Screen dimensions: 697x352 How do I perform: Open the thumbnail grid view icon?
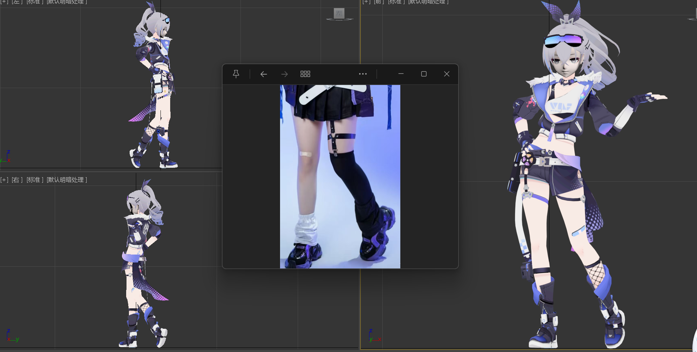pos(305,74)
